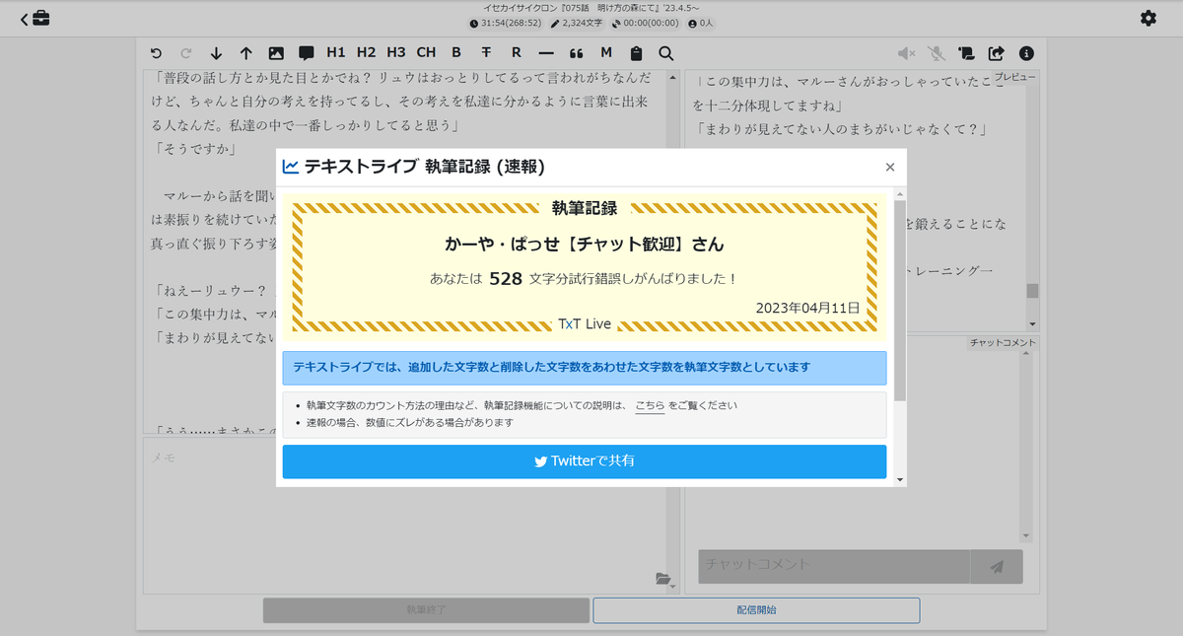Screen dimensions: 1183x636
Task: Click the かーや・ぱっせ【チャット歓迎】さん name
Action: (585, 245)
